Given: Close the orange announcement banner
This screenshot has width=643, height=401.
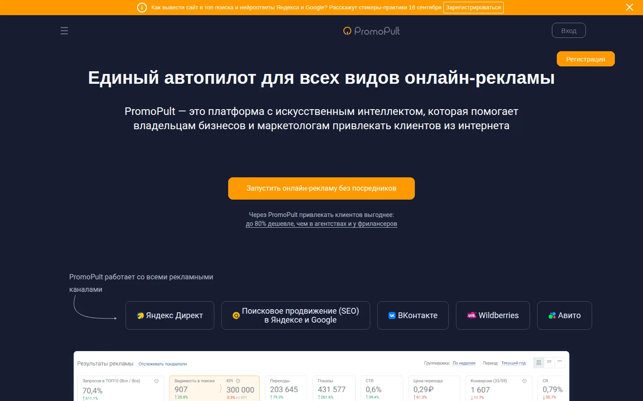Looking at the screenshot, I should tap(630, 7).
